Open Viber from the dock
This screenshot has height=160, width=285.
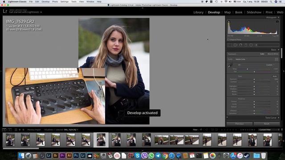tap(144, 156)
